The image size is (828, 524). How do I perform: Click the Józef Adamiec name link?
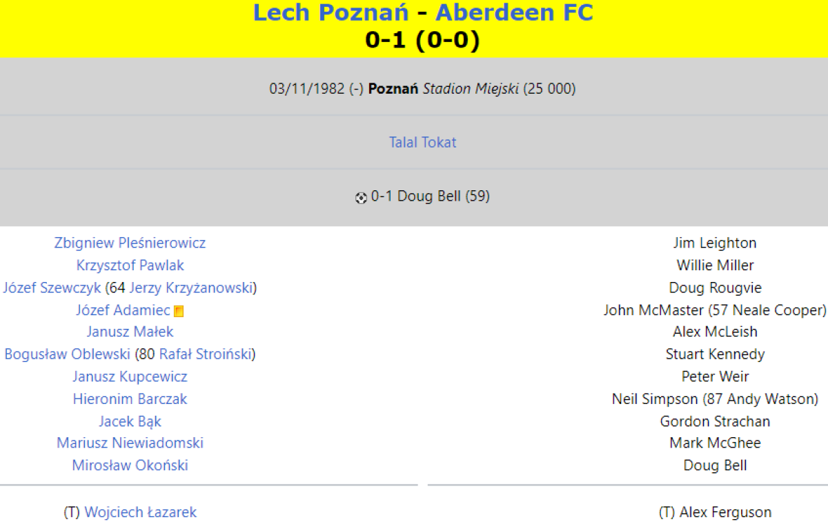tap(123, 310)
